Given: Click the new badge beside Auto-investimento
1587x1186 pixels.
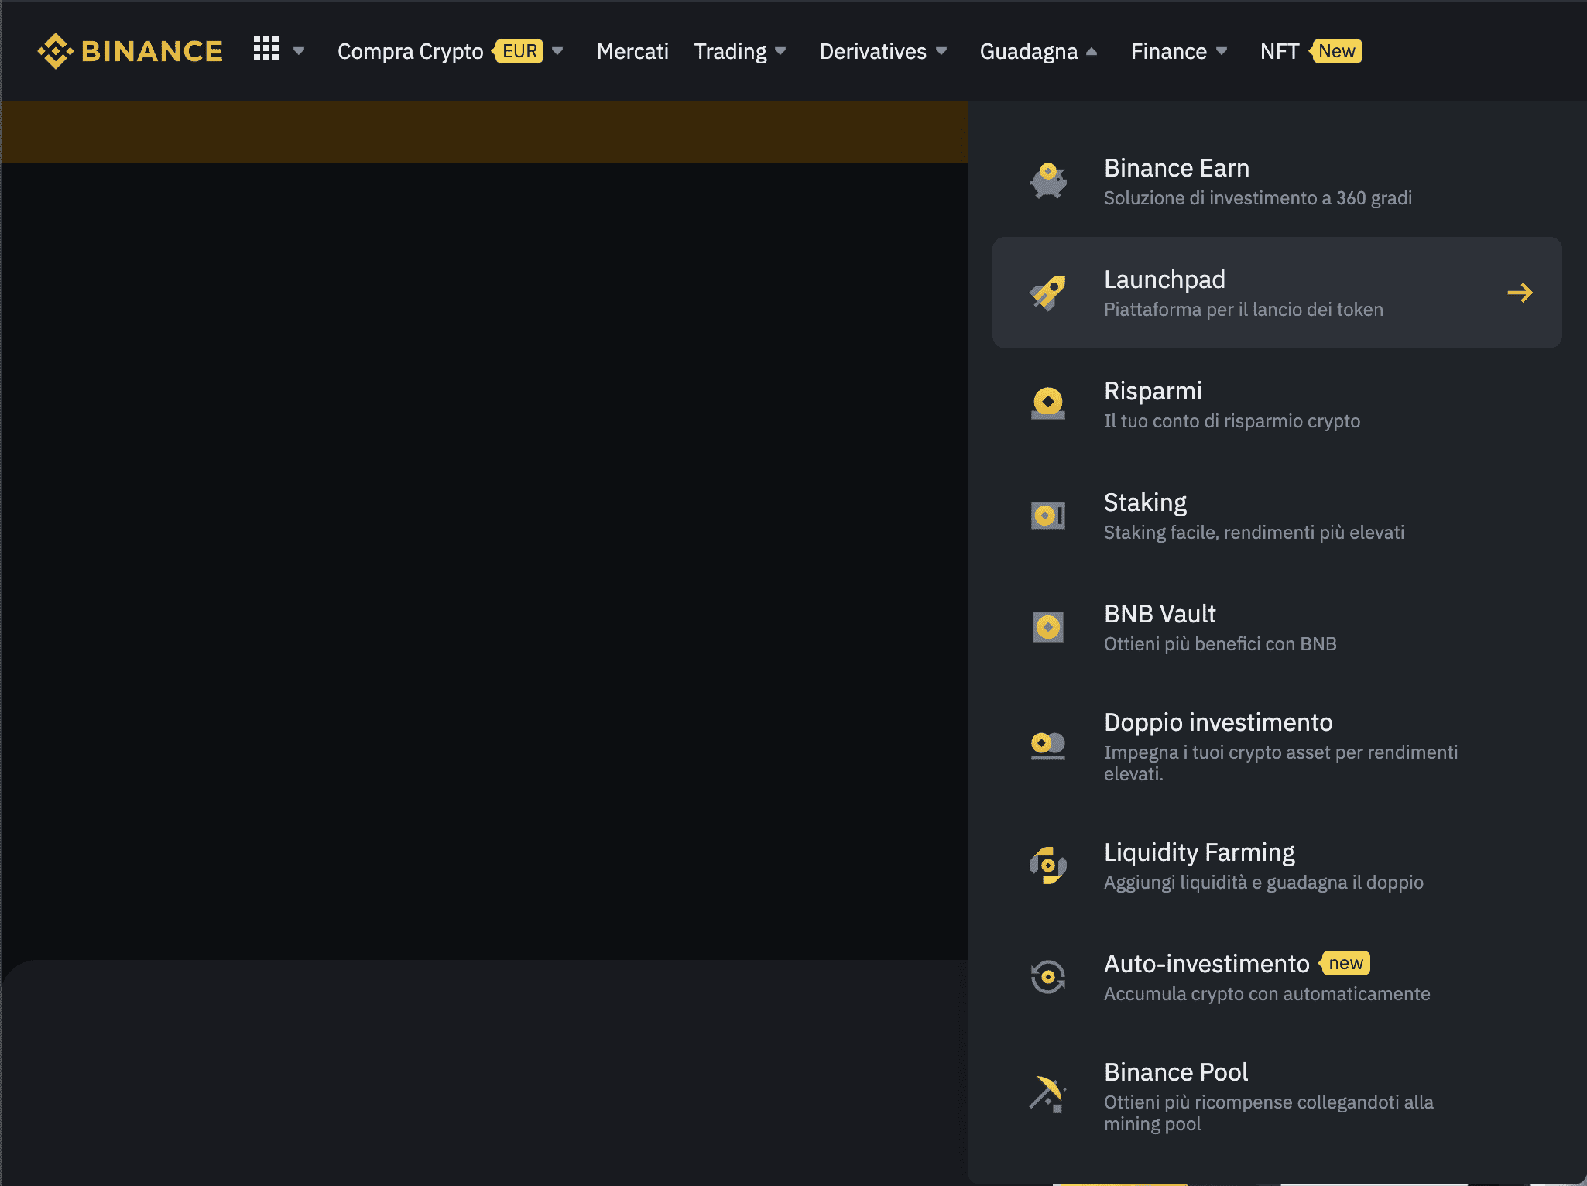Looking at the screenshot, I should click(1345, 963).
